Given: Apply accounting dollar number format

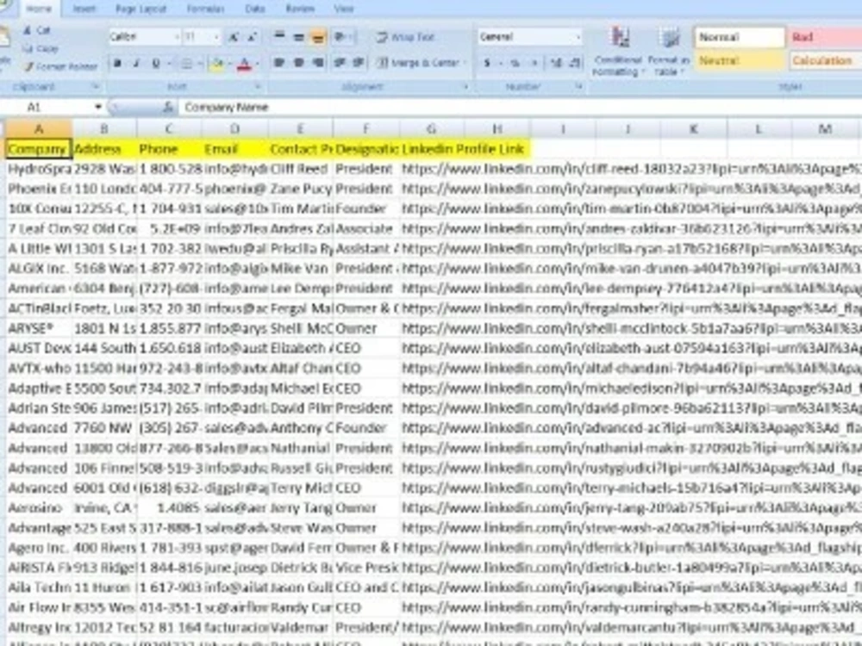Looking at the screenshot, I should [487, 63].
